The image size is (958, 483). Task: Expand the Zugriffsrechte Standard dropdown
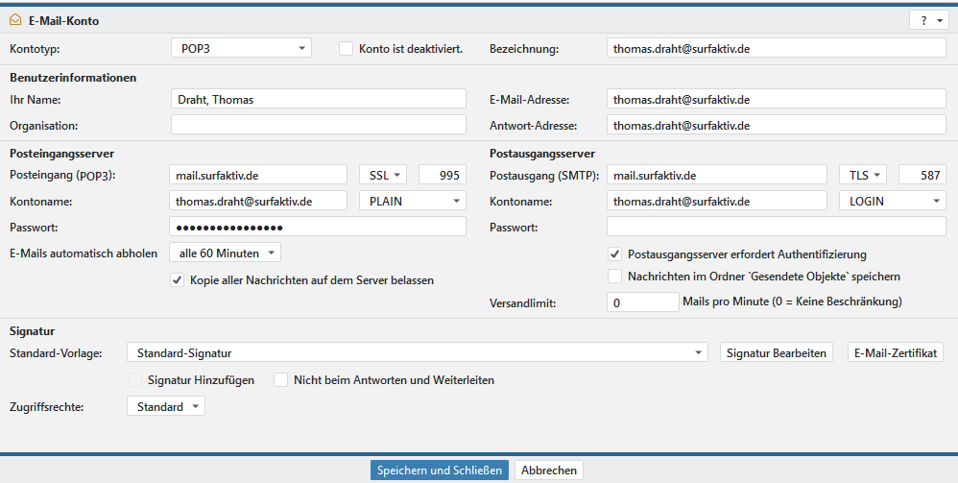(166, 407)
